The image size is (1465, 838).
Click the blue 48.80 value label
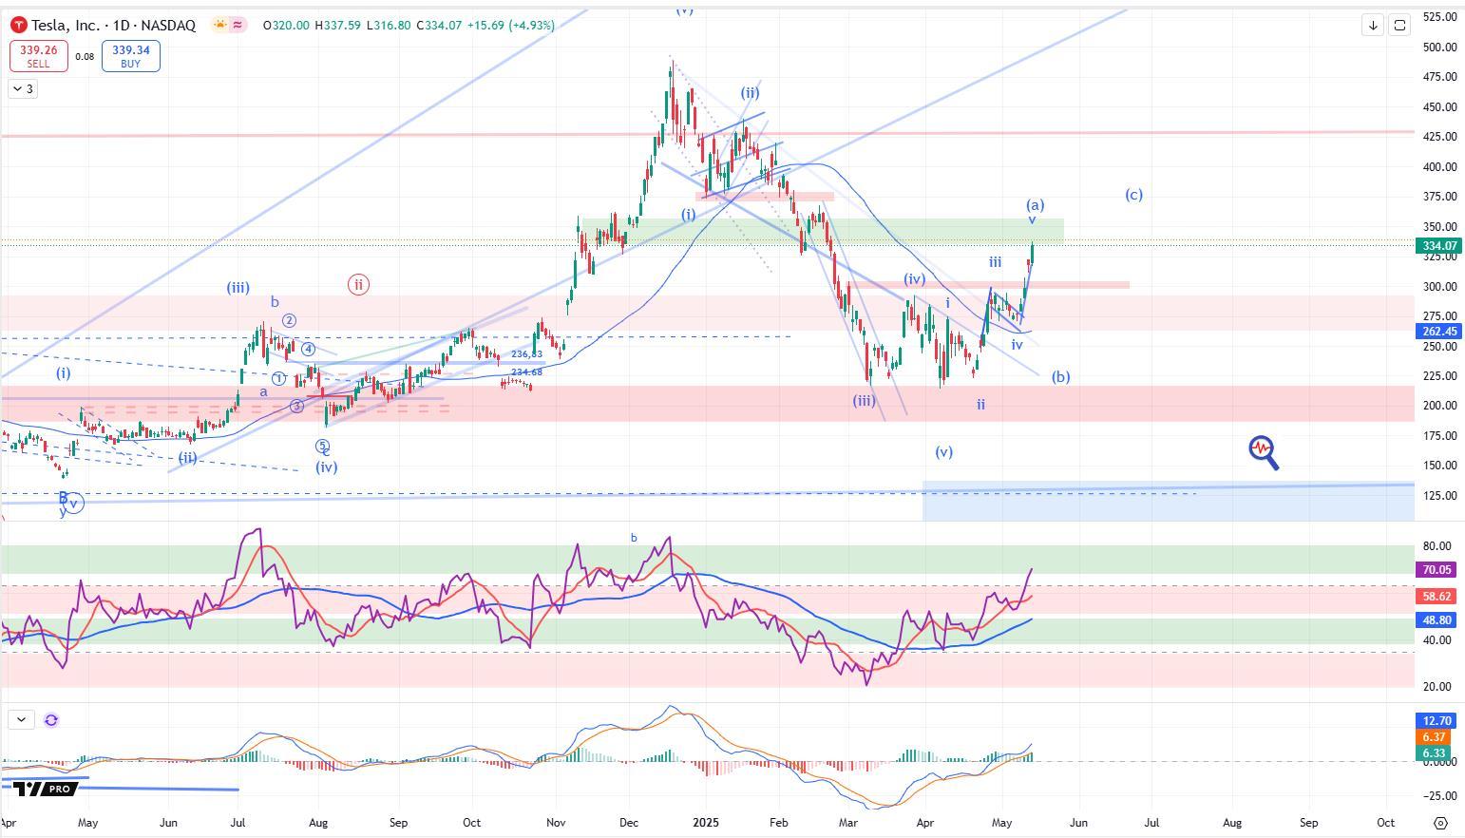click(1436, 619)
